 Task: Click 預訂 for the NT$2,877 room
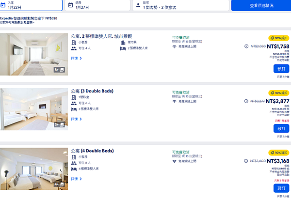point(281,128)
